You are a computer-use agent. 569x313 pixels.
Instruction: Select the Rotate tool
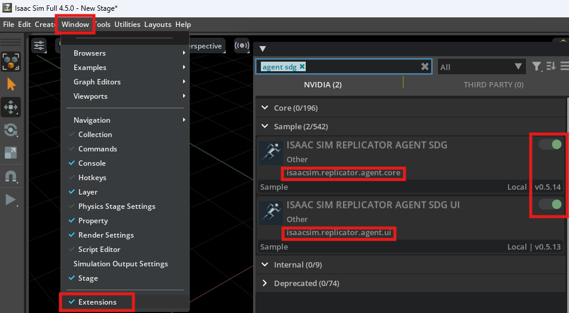(11, 130)
